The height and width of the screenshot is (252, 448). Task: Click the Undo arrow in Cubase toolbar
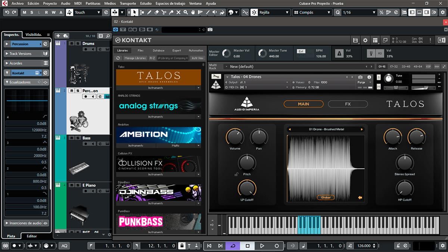point(7,12)
